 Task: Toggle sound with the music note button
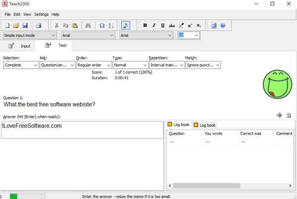pyautogui.click(x=125, y=25)
